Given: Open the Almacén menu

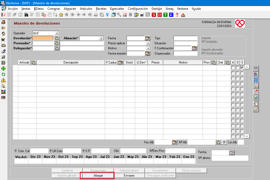Looking at the screenshot, I should click(70, 9).
